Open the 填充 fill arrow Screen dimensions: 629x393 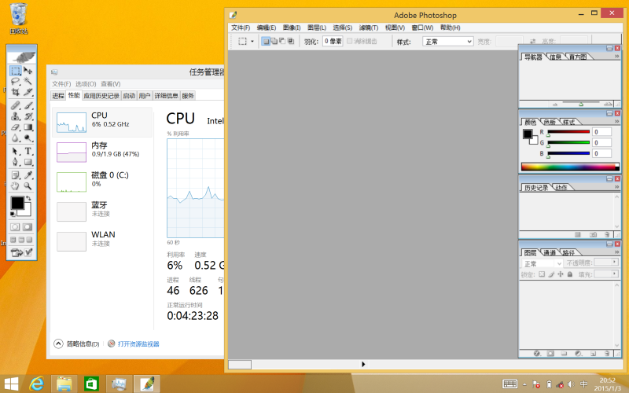[614, 274]
